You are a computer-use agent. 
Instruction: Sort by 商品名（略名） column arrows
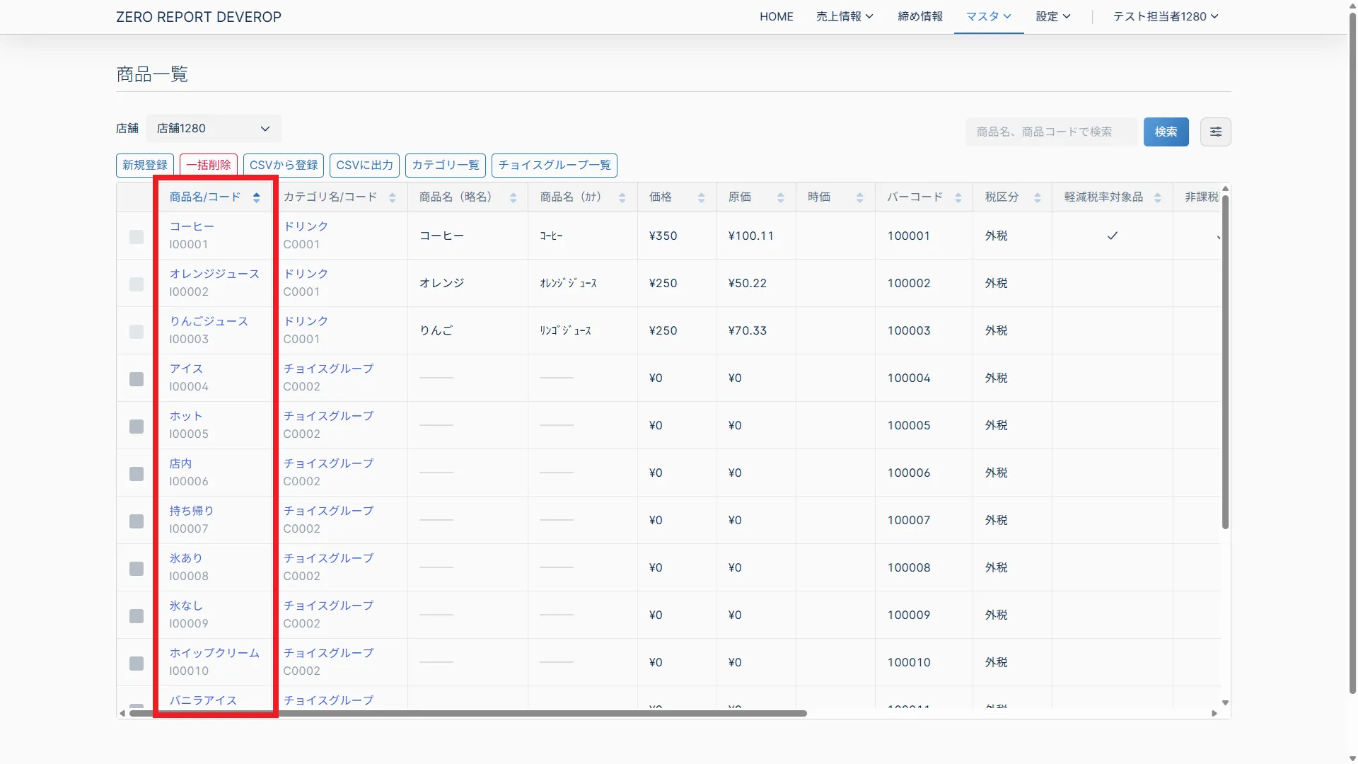(513, 197)
